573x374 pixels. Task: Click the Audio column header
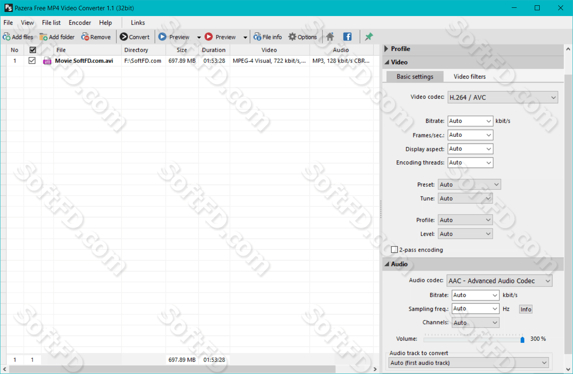point(341,50)
